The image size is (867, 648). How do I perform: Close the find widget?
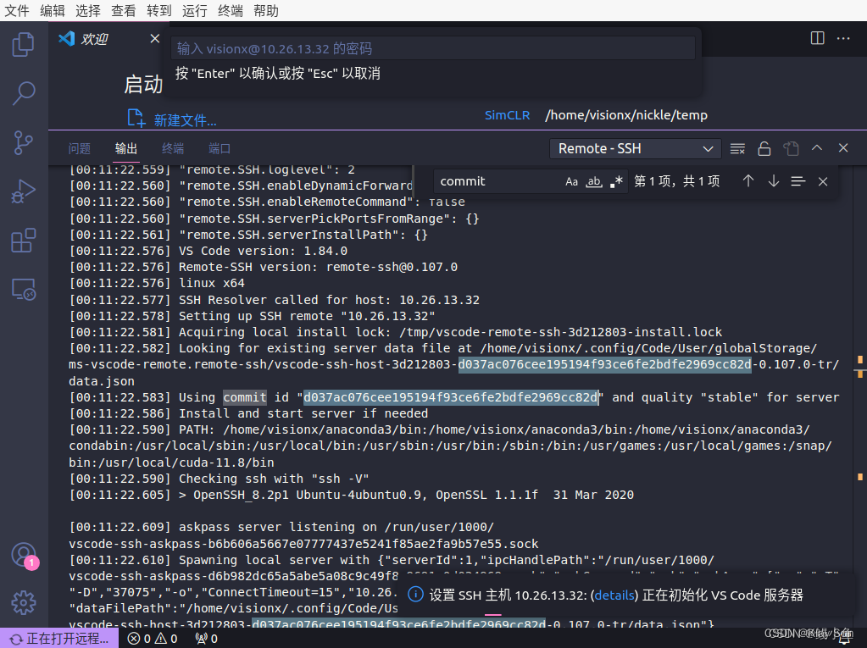[823, 182]
